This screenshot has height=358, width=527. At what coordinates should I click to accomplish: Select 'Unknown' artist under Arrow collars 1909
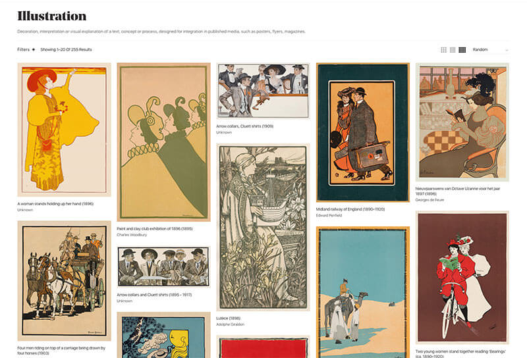[224, 132]
